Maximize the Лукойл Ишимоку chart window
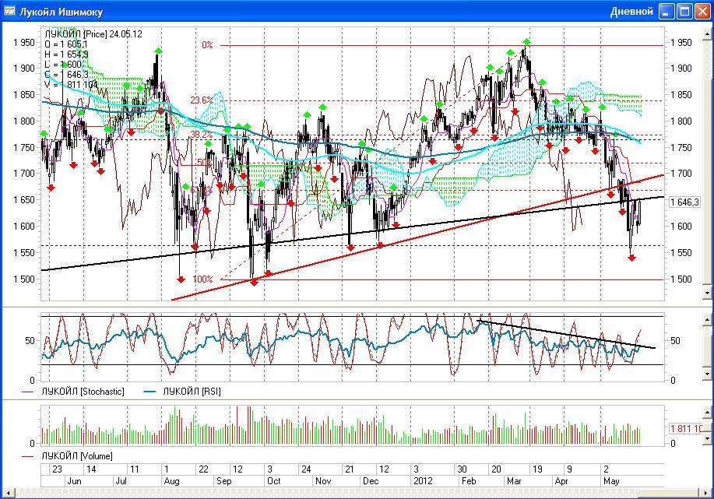714x499 pixels. [684, 11]
